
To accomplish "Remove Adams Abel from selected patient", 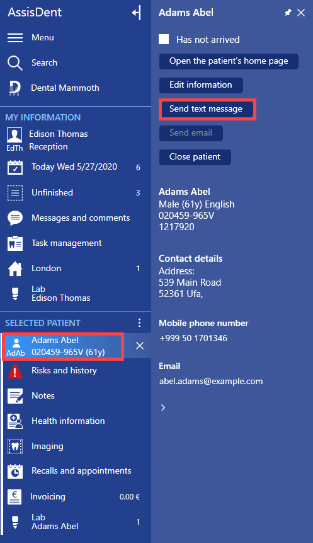I will pos(140,346).
